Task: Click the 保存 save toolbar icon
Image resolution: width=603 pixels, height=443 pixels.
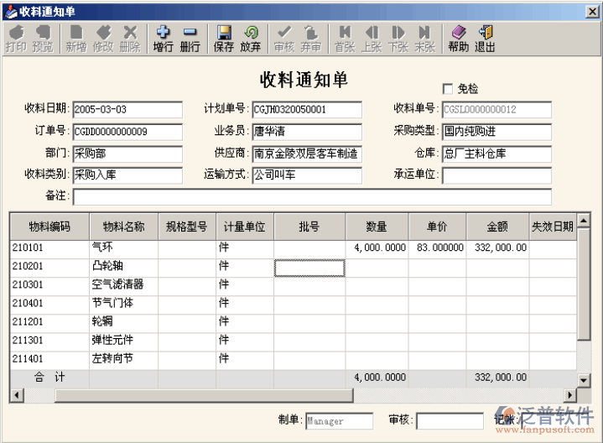Action: pos(224,38)
